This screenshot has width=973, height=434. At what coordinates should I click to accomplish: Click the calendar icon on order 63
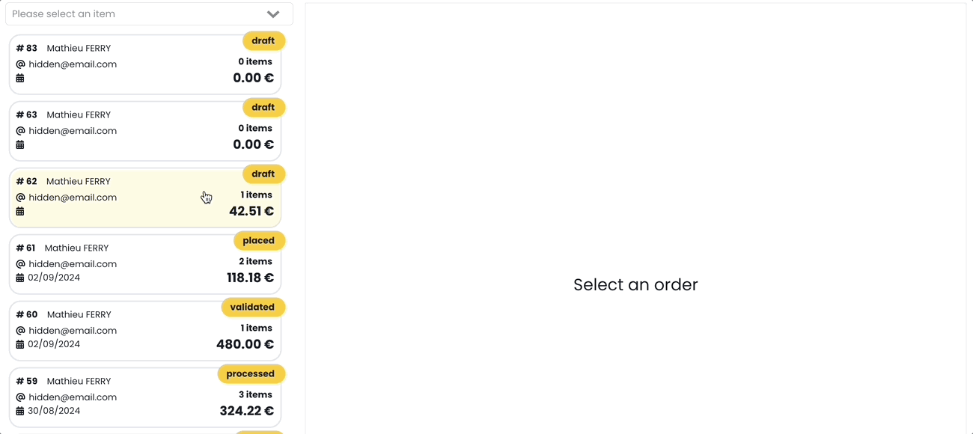tap(20, 144)
